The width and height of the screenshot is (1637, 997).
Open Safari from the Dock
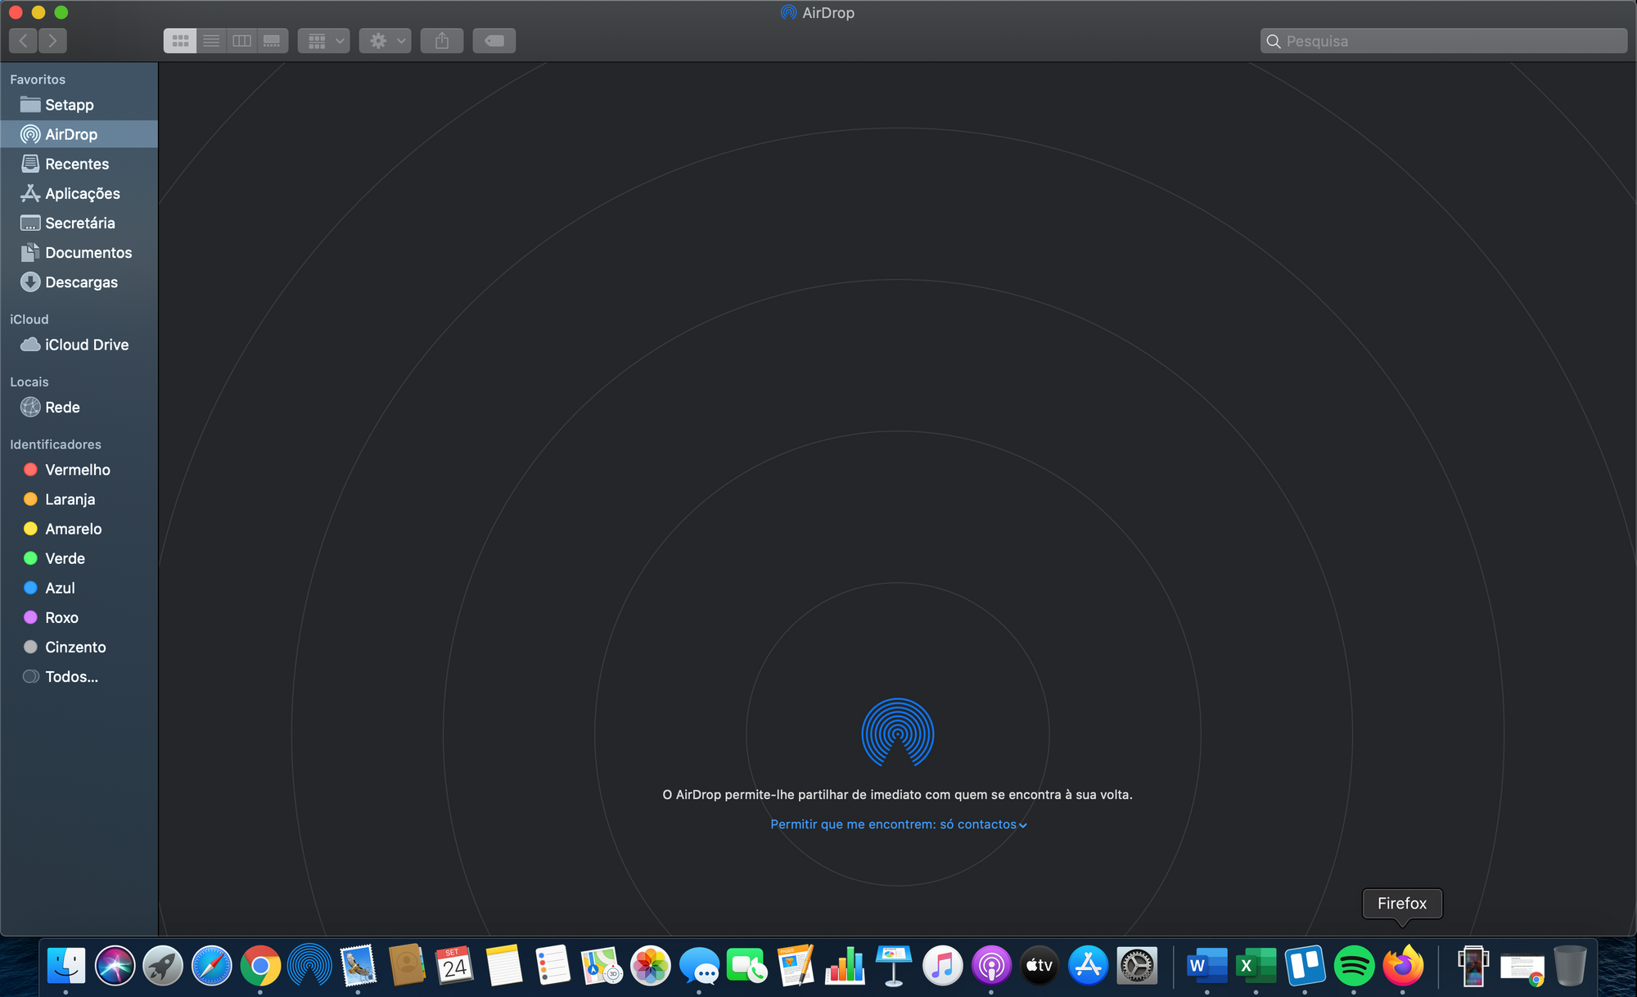(x=212, y=966)
